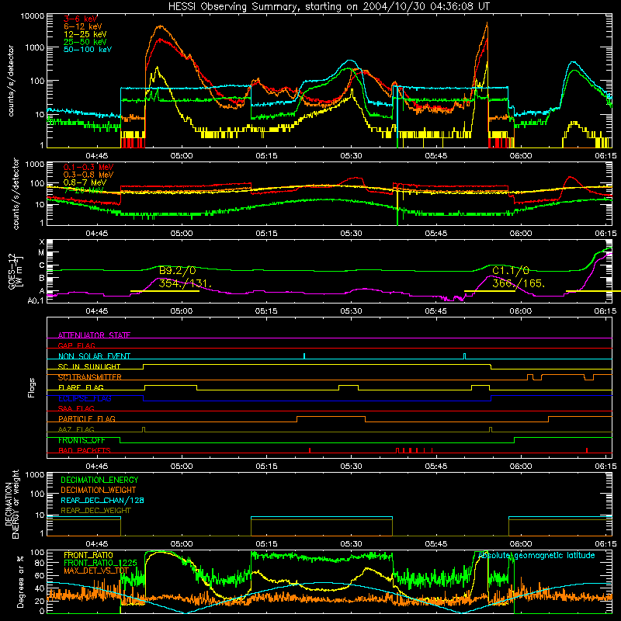The height and width of the screenshot is (621, 621).
Task: Click the 0.8-7 MeV legend label
Action: click(85, 182)
